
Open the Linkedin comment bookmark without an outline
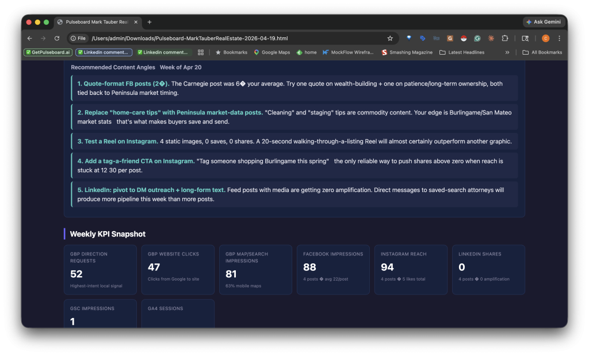162,52
